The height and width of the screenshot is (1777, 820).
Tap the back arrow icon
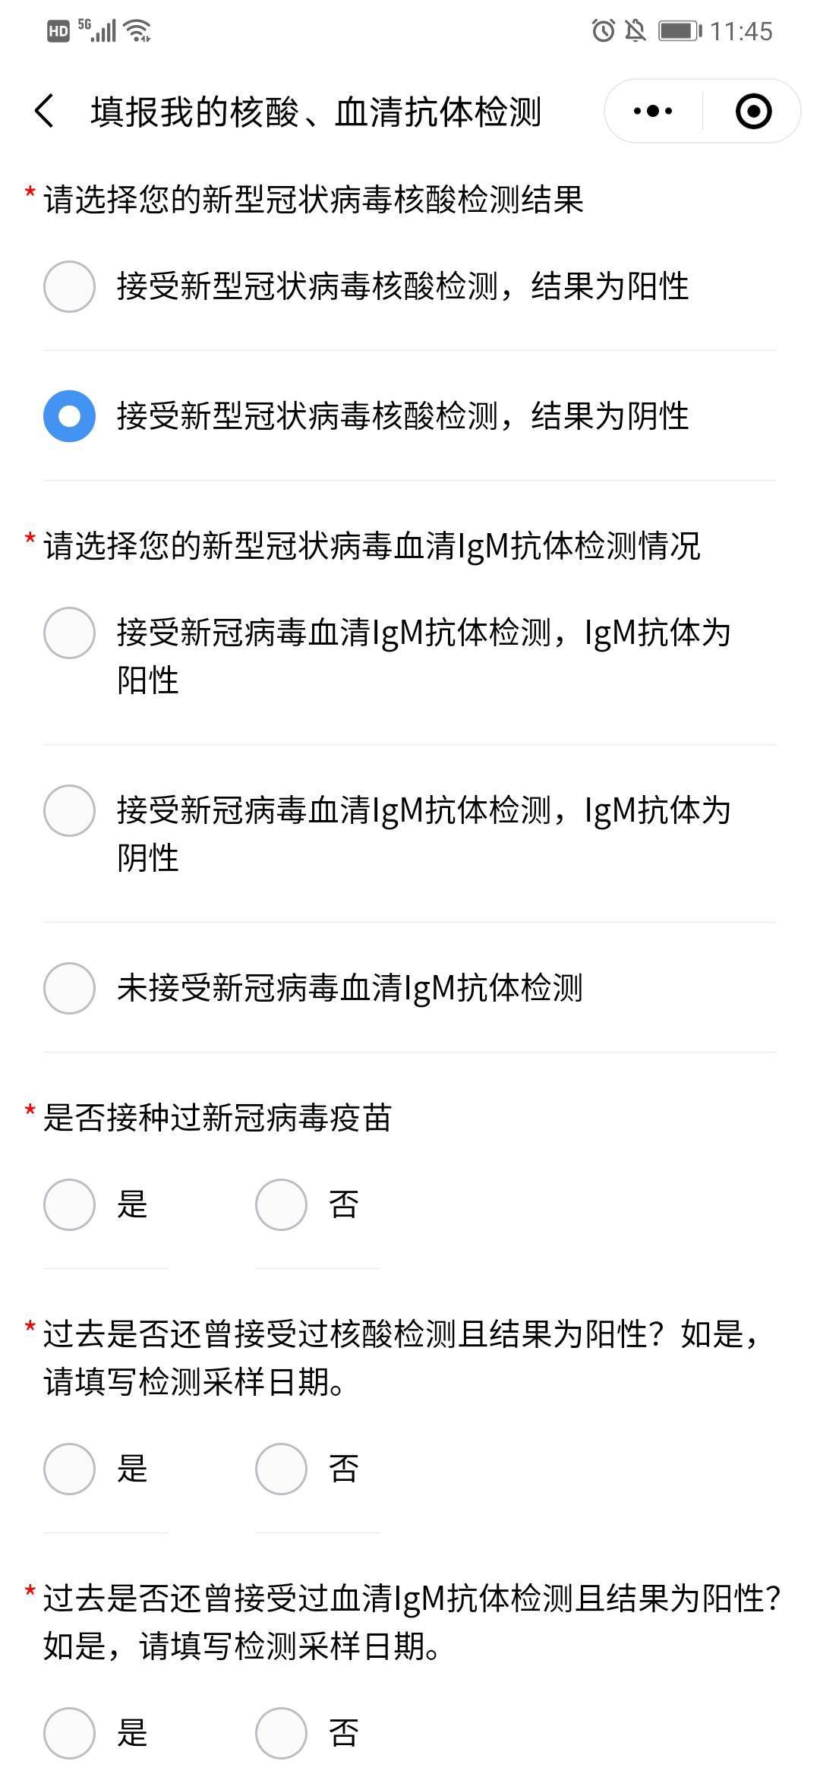point(45,112)
